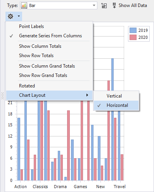Click the Chart Layout submenu arrow
The width and height of the screenshot is (154, 192).
pos(87,95)
